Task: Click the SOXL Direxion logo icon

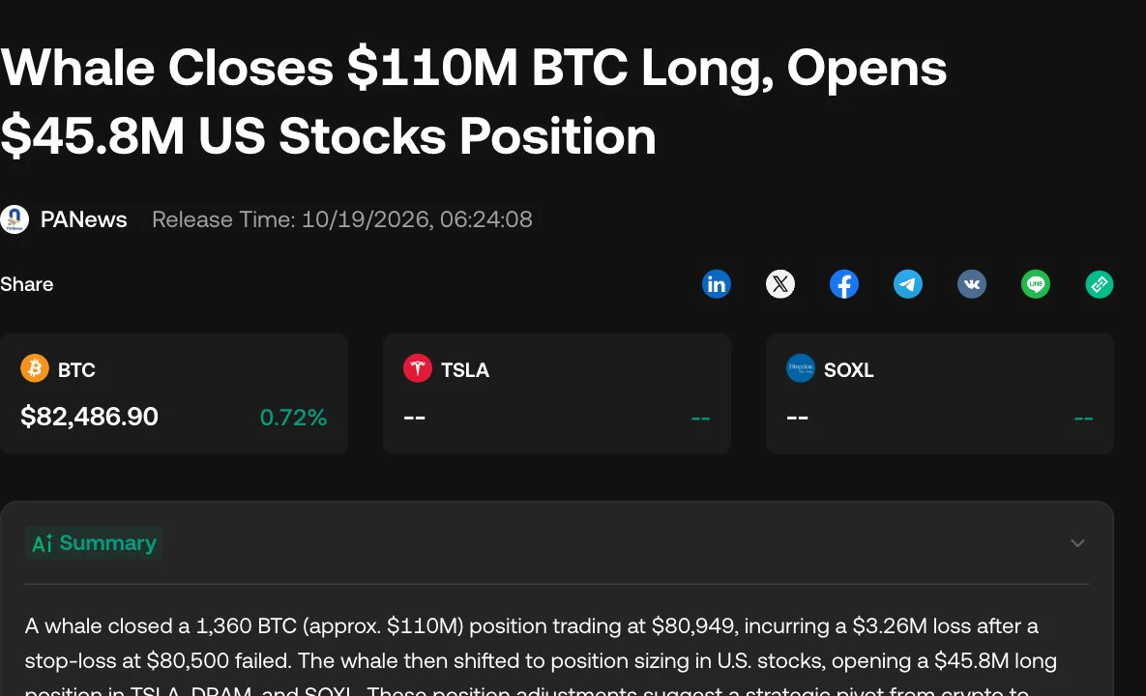Action: pyautogui.click(x=801, y=368)
